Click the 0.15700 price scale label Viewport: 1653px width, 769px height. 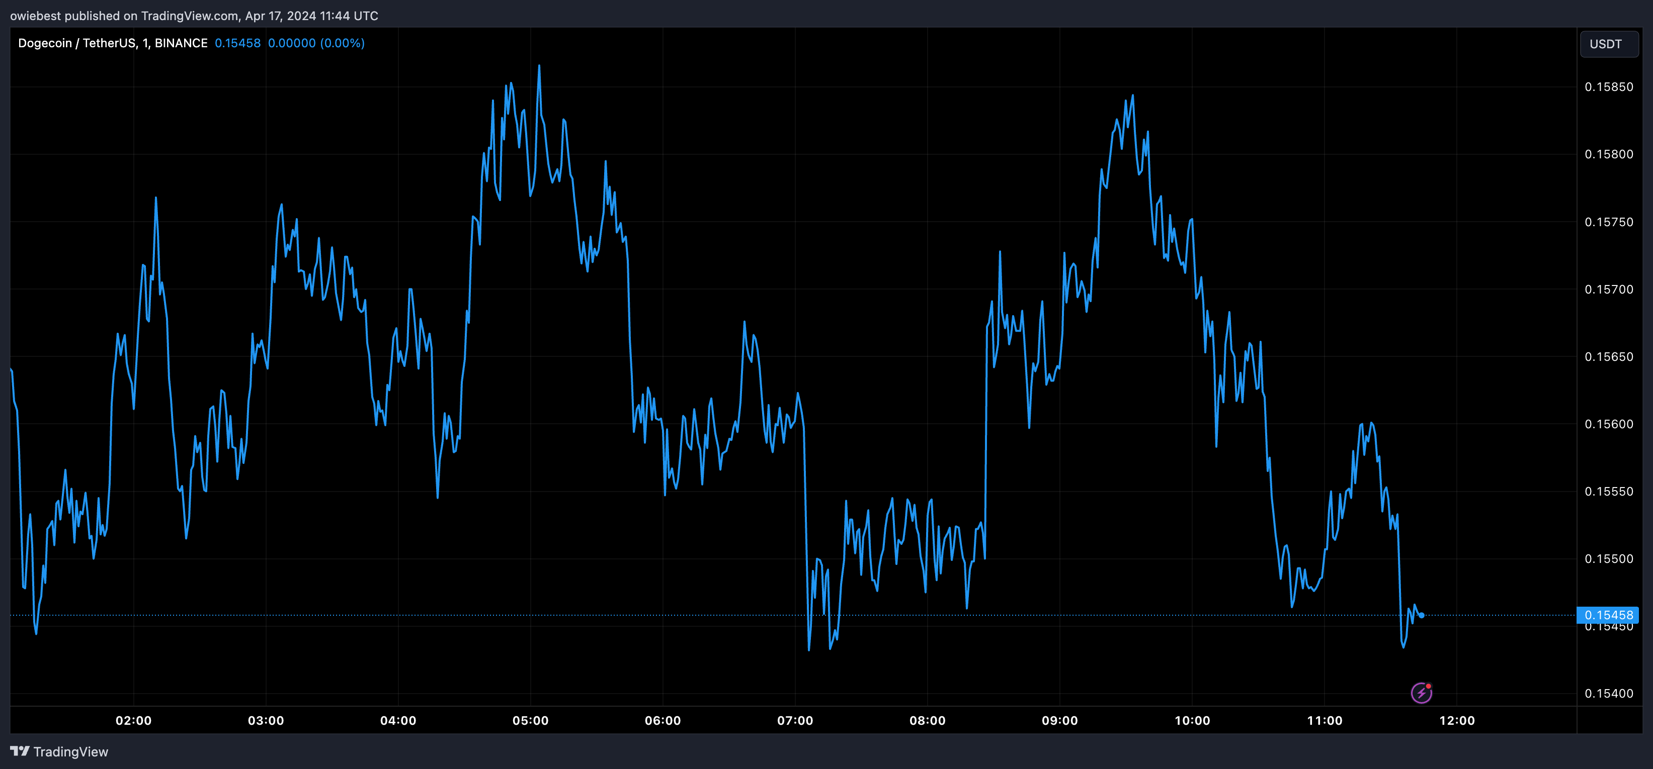coord(1609,290)
